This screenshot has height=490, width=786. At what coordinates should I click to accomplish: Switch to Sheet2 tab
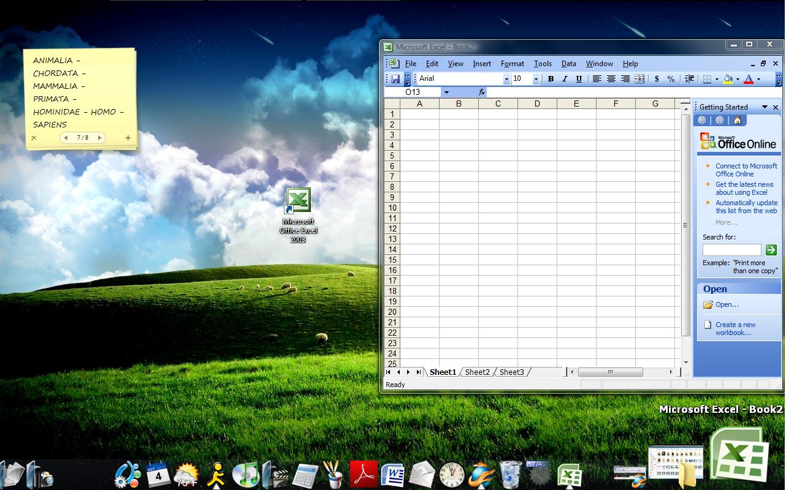pyautogui.click(x=478, y=372)
